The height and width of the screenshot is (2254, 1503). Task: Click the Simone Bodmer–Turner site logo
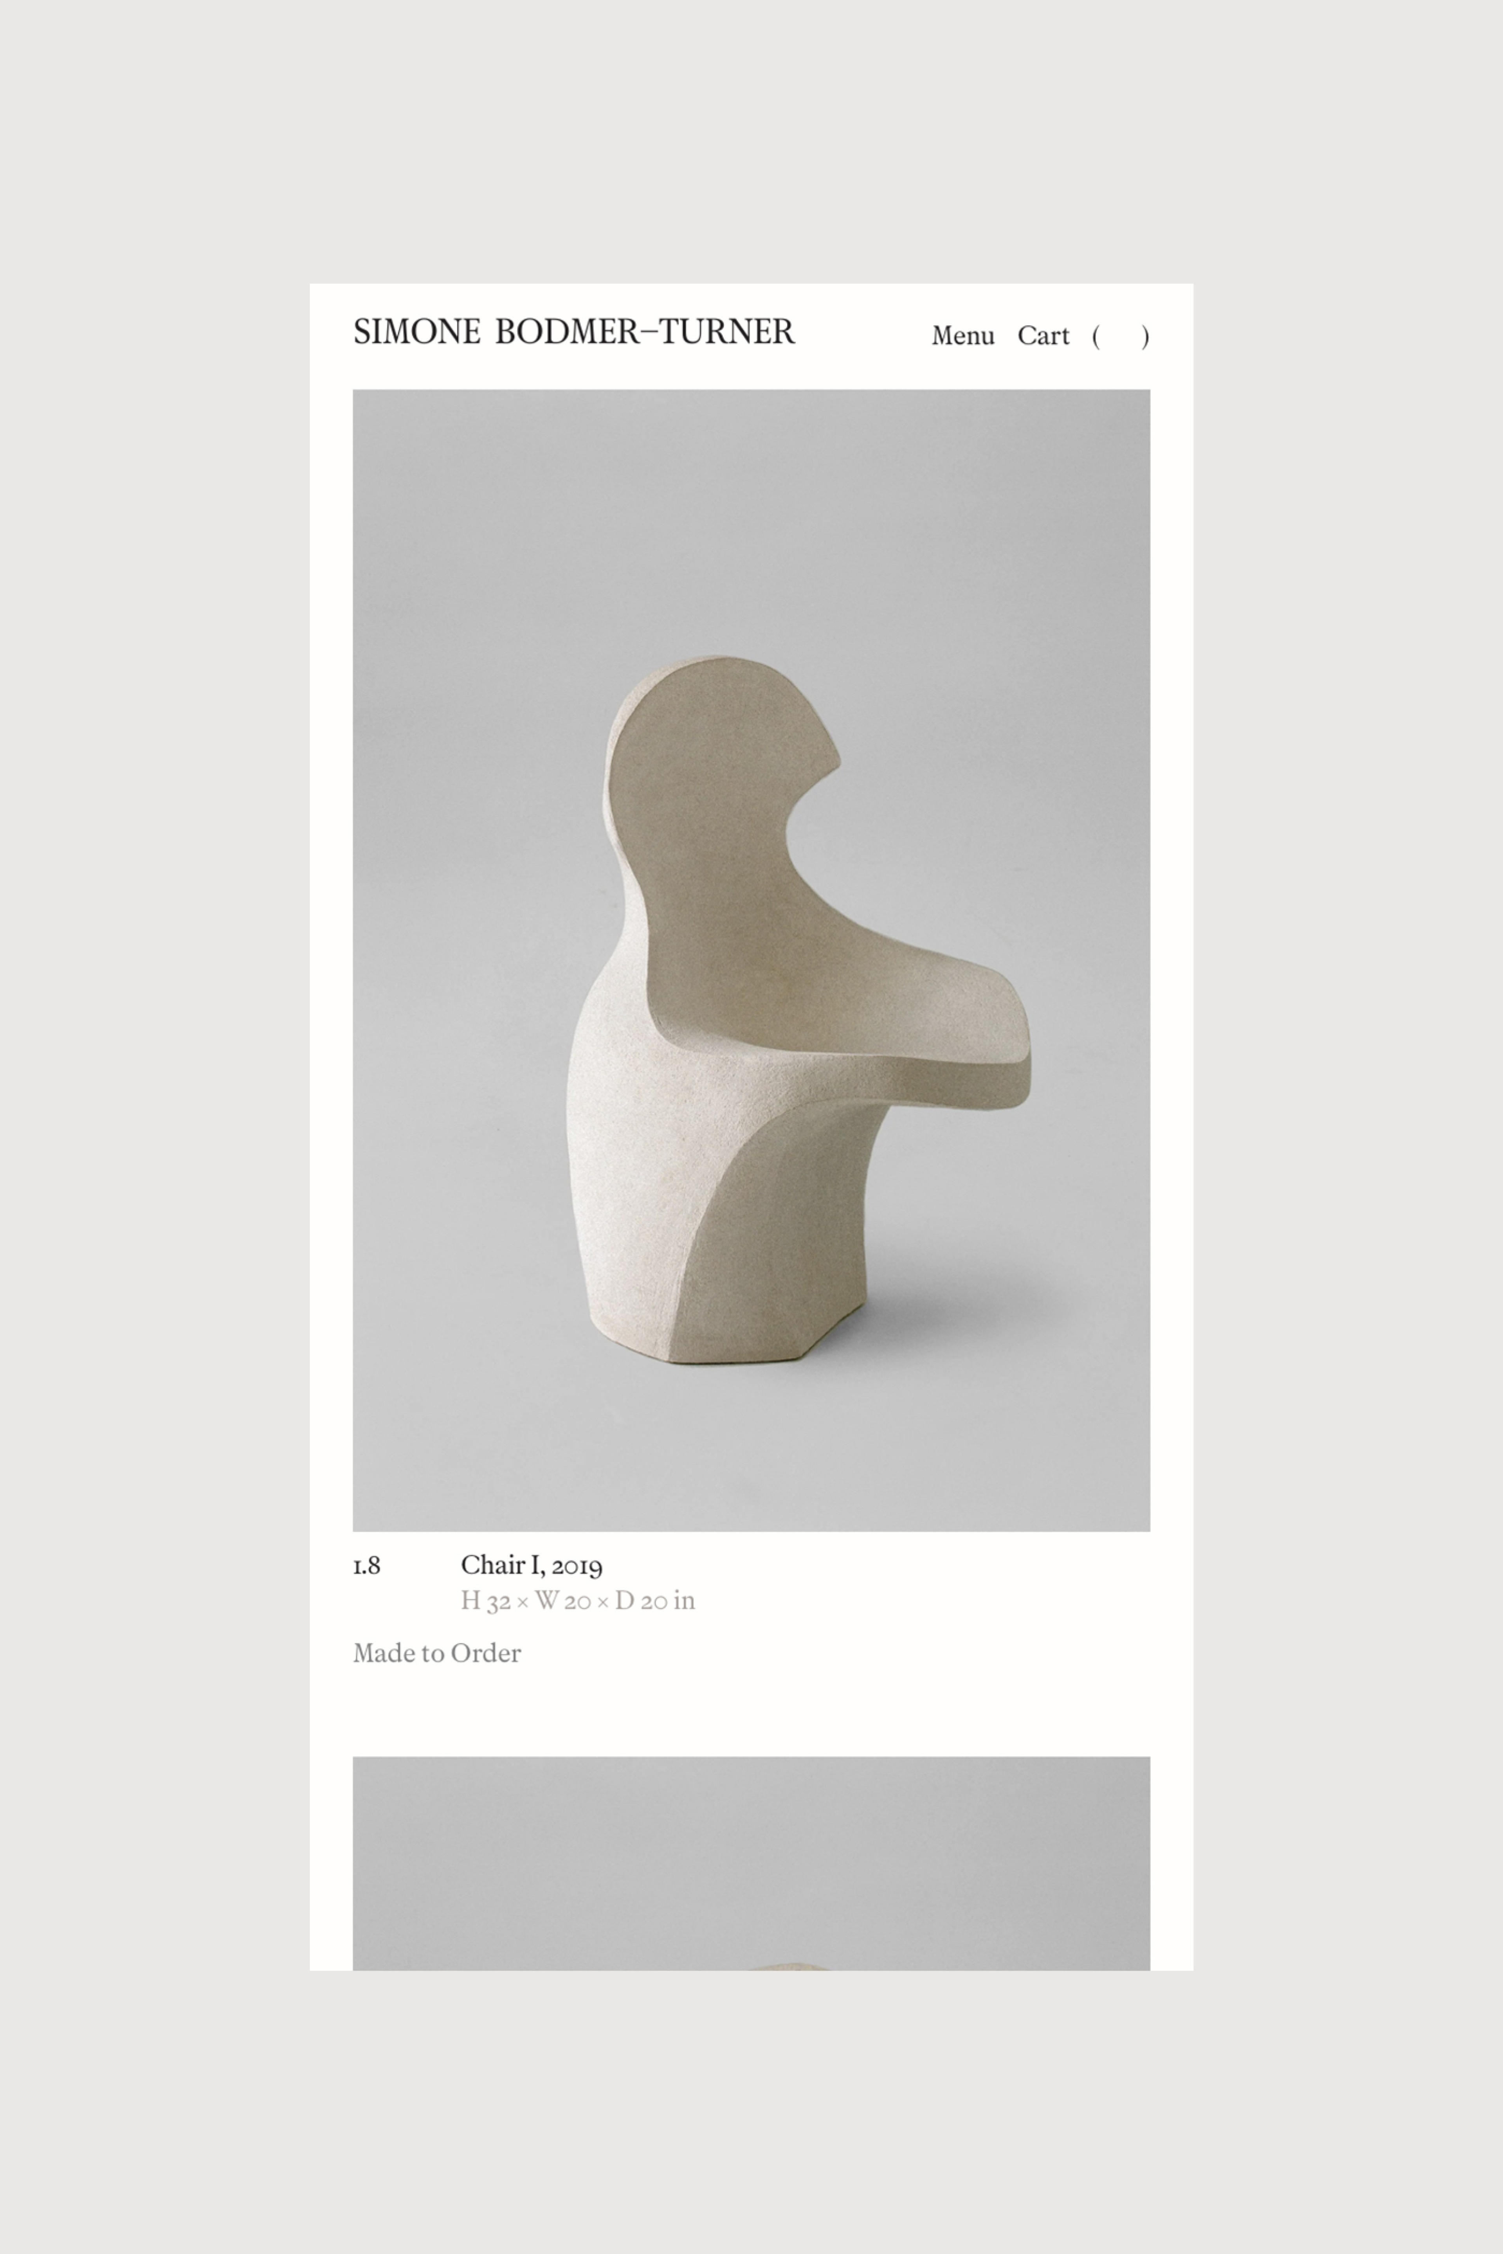(573, 331)
